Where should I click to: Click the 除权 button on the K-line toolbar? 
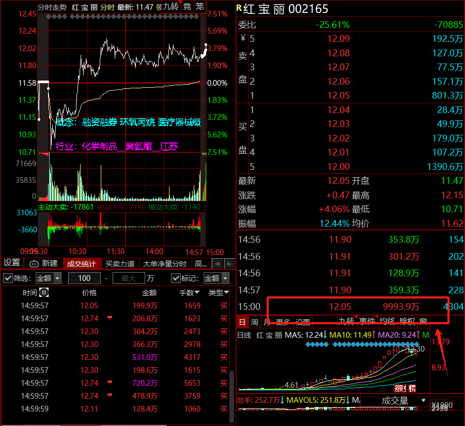(407, 322)
